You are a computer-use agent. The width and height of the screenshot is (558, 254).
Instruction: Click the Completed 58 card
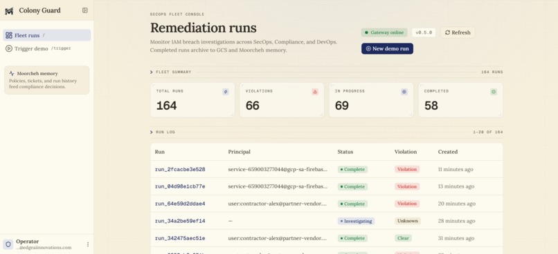(460, 100)
